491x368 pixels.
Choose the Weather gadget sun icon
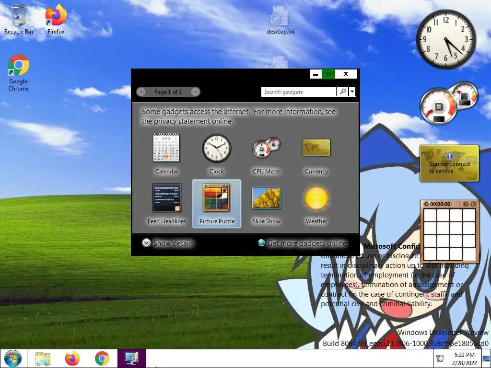pyautogui.click(x=316, y=198)
